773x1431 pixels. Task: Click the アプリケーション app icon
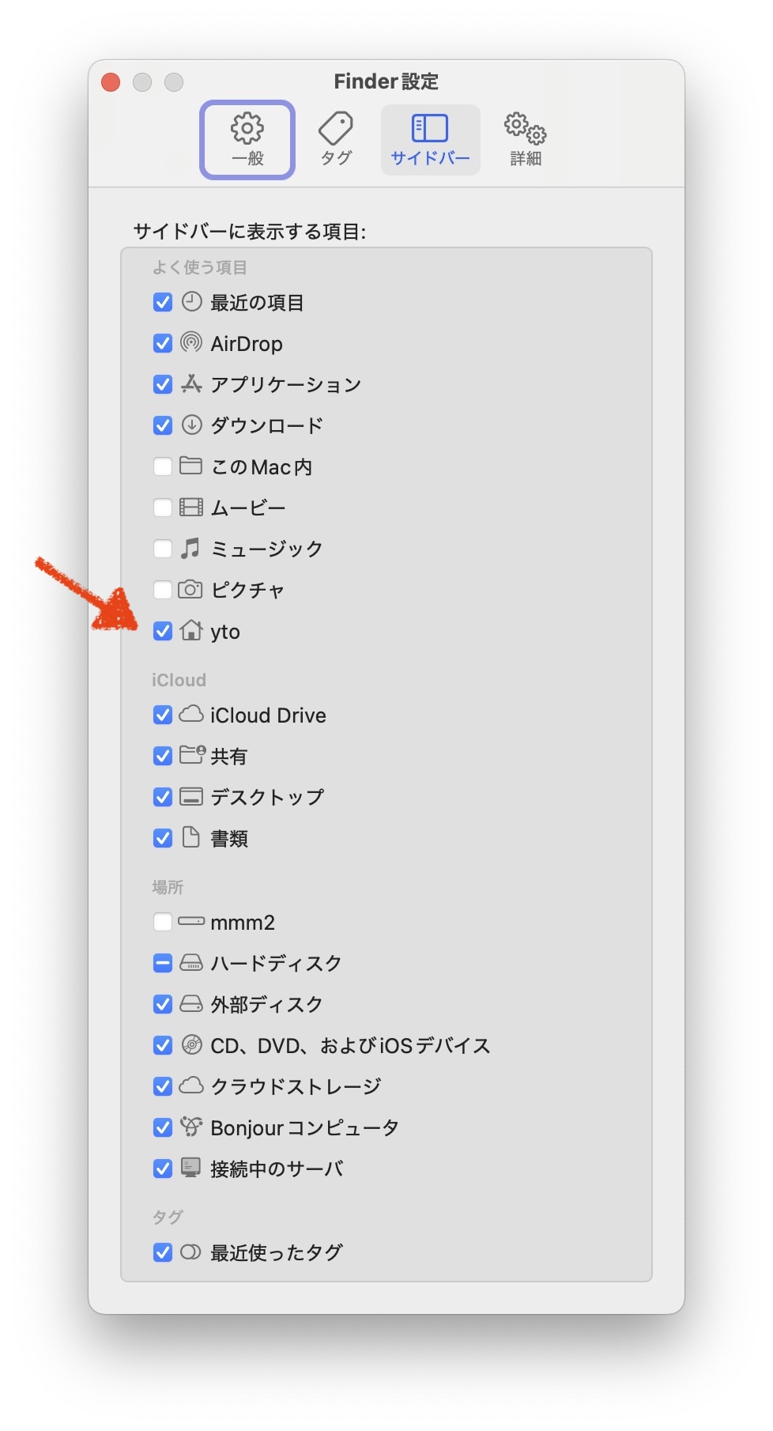pos(191,383)
